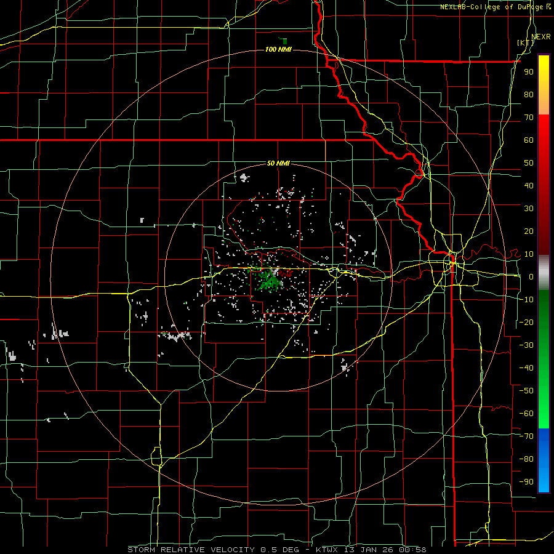Click the blue segment of the color bar
Screen dimensions: 554x554
click(x=544, y=460)
